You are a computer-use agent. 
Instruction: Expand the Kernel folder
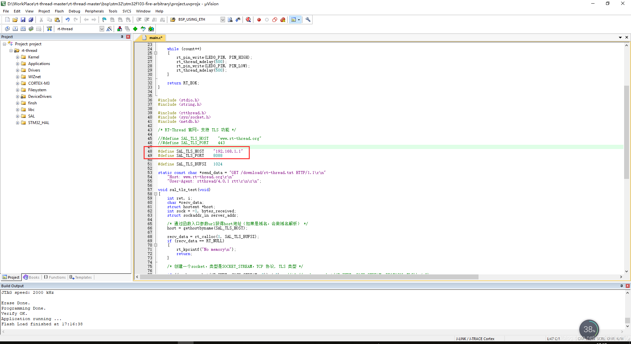pos(18,57)
